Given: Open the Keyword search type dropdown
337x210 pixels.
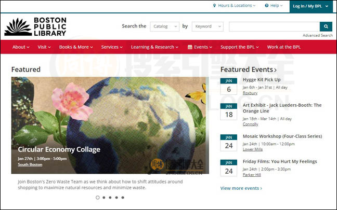Looking at the screenshot, I should pyautogui.click(x=208, y=26).
